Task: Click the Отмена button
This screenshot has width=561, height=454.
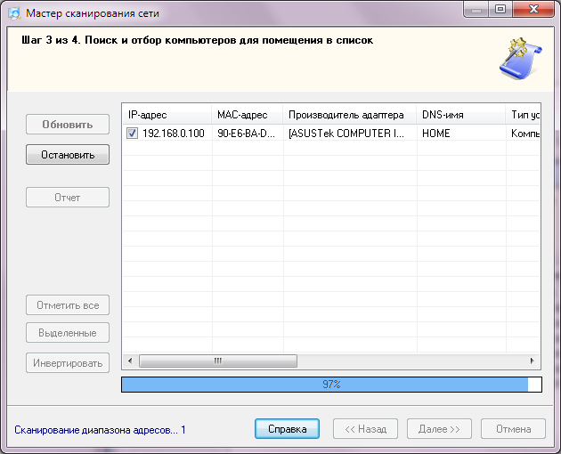Action: coord(513,428)
